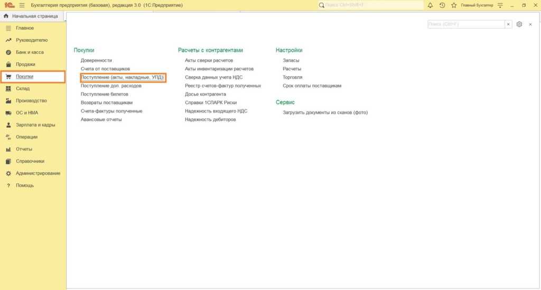Click the Зарплата и кадры person icon

8,125
